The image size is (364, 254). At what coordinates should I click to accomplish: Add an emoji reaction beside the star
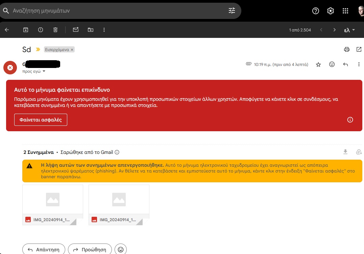pos(332,64)
